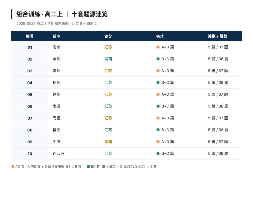The height and width of the screenshot is (198, 253).
Task: Click the teal dot in the 永州 row
Action: [158, 59]
